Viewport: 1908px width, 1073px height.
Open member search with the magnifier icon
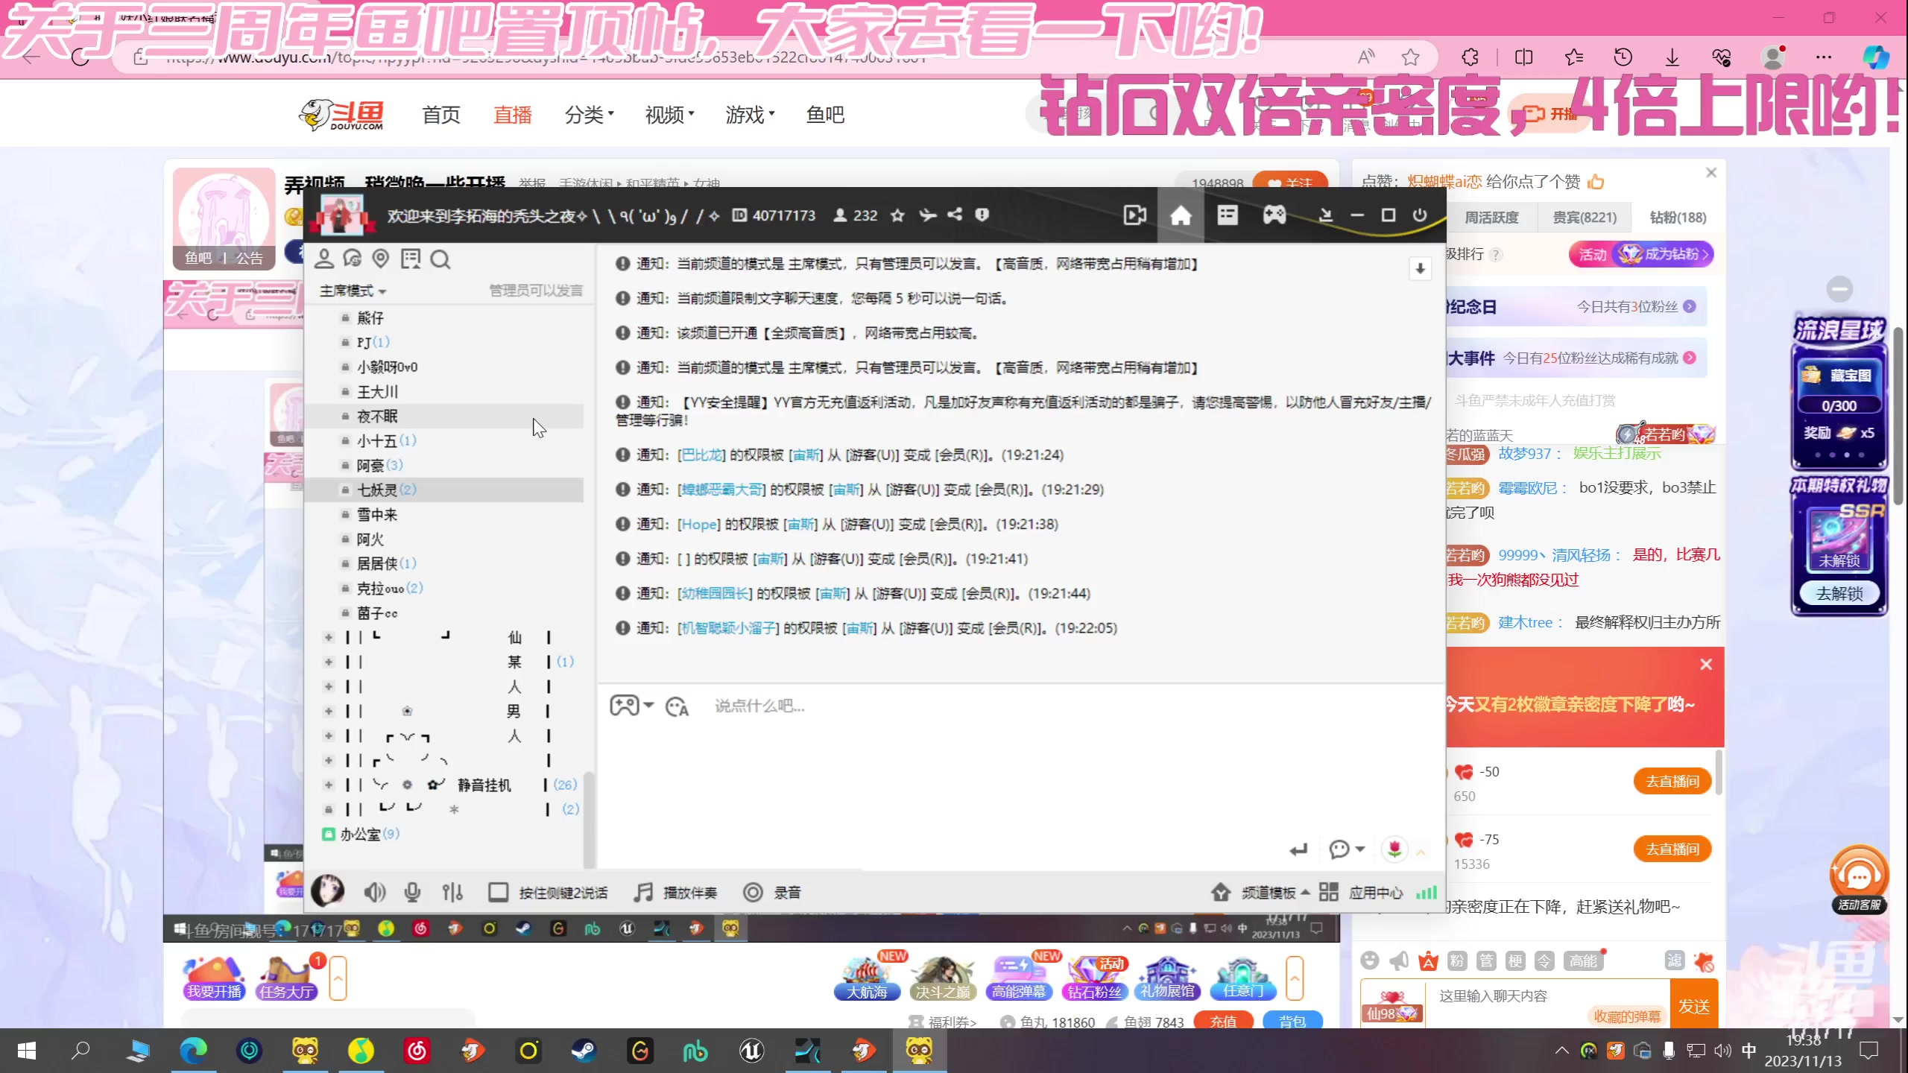coord(440,259)
